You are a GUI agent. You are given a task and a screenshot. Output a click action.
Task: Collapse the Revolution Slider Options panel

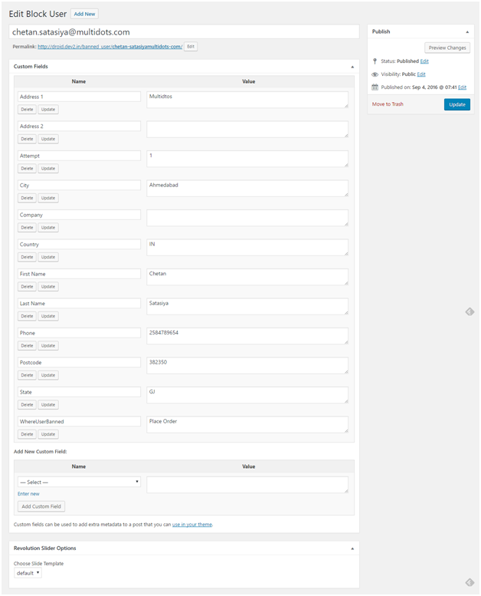click(352, 548)
